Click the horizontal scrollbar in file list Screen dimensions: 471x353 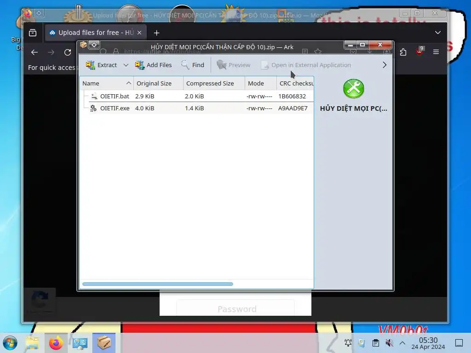pos(157,284)
